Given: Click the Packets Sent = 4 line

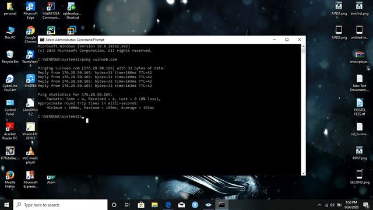Looking at the screenshot, I should pyautogui.click(x=104, y=99).
